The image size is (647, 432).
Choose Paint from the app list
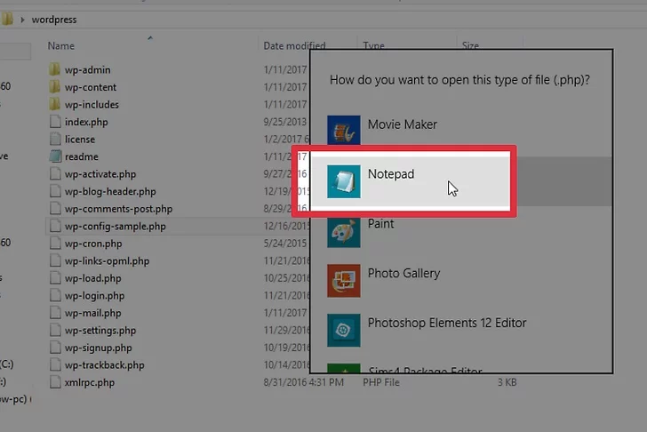tap(380, 224)
